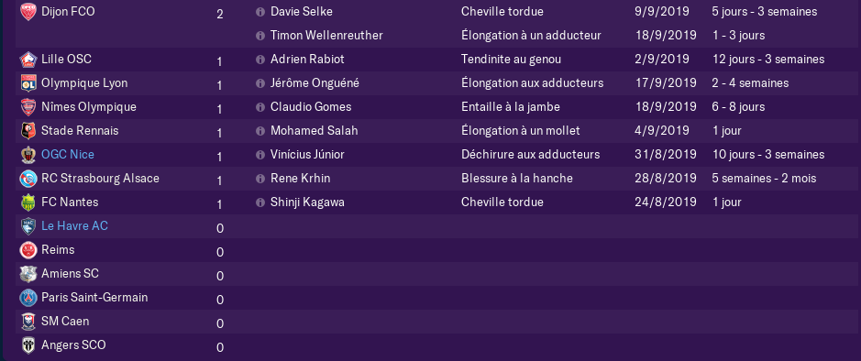Select the RC Strasbourg Alsace row
This screenshot has width=861, height=361.
437,179
